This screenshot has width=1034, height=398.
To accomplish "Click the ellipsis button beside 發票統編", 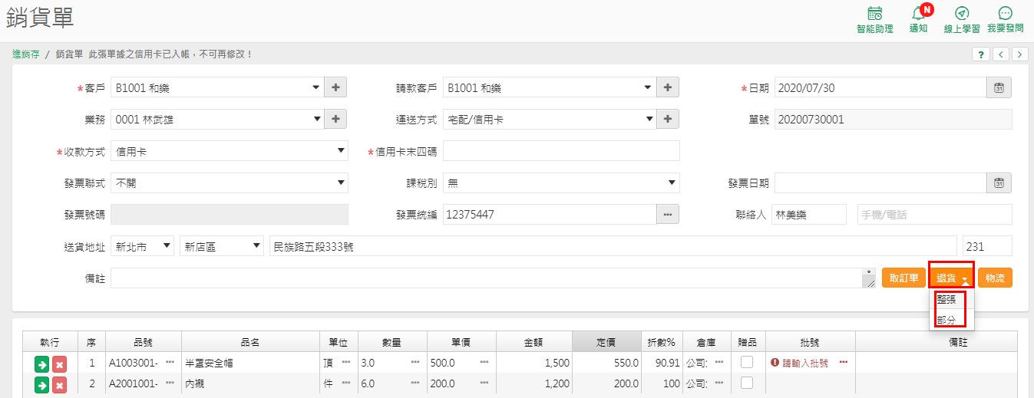I will pos(668,215).
